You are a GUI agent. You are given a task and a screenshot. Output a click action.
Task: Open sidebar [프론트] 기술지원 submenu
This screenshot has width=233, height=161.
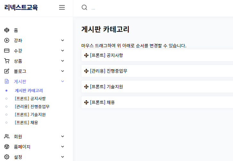(x=30, y=115)
